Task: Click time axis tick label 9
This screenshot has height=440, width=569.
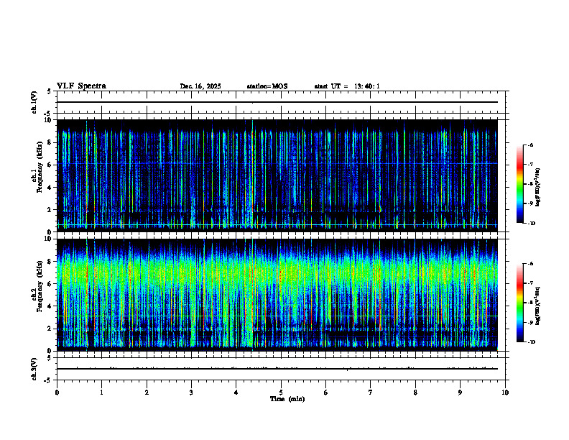Action: (x=460, y=393)
